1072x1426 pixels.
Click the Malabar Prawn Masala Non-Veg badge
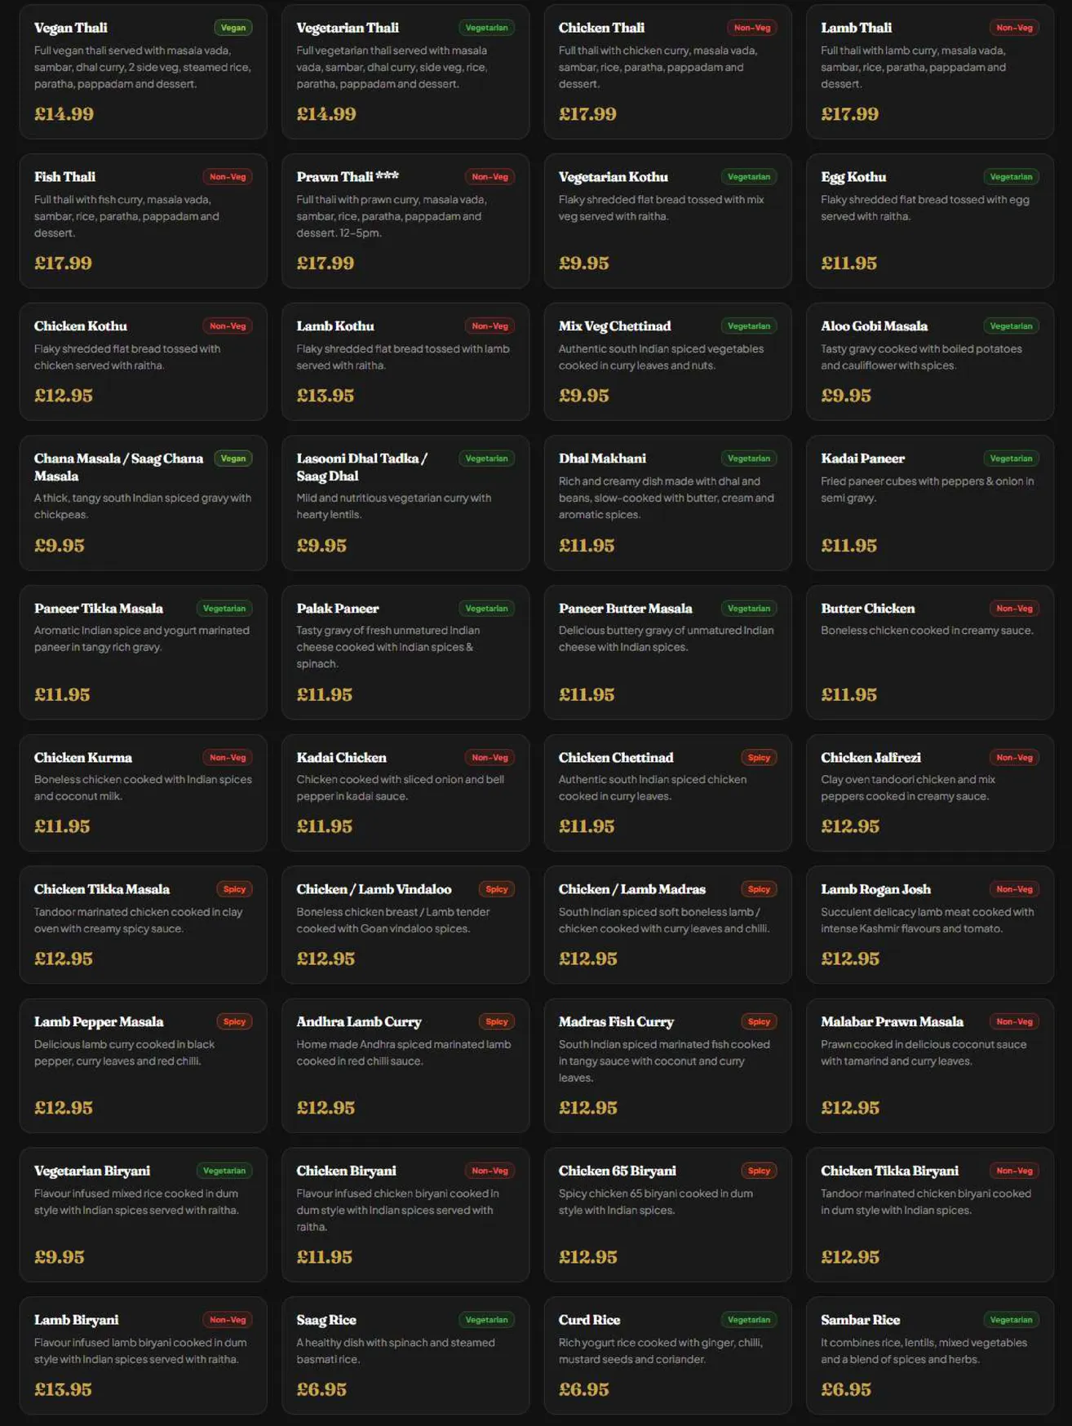click(1014, 1022)
